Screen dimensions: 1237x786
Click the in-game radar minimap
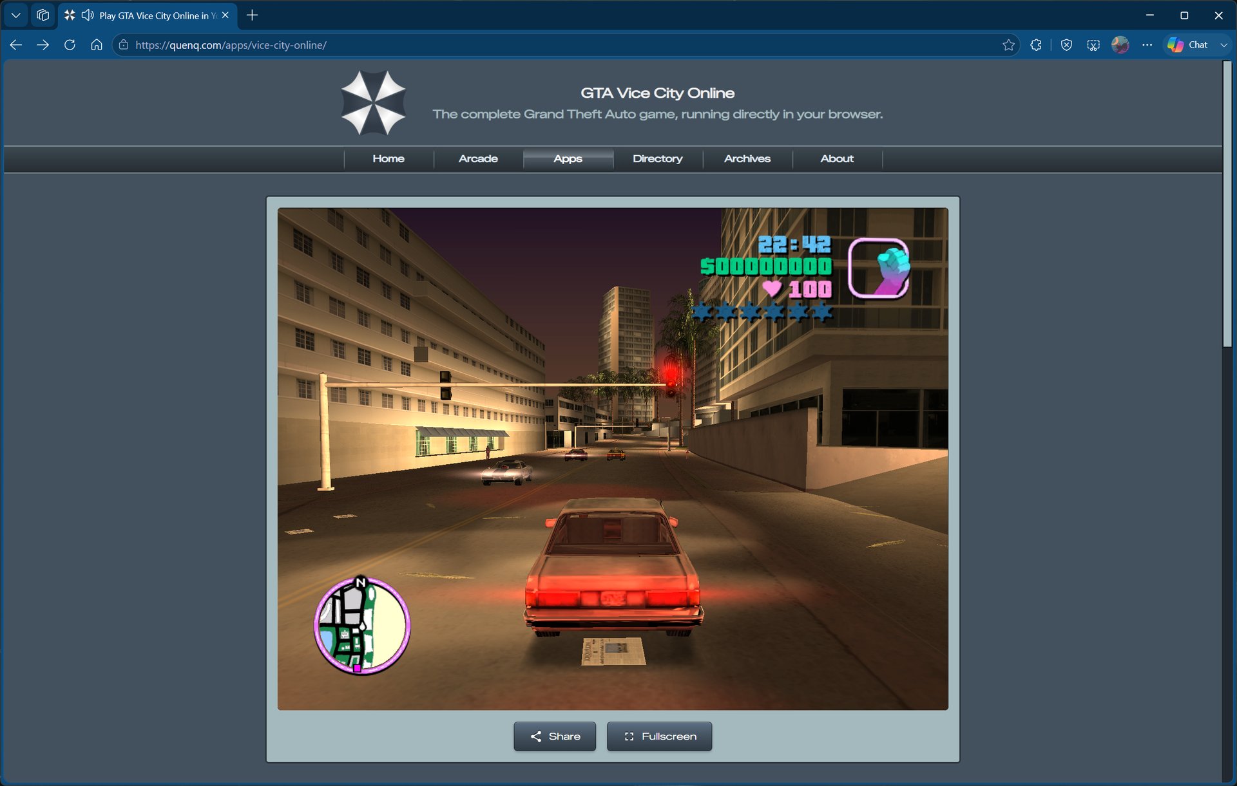point(362,625)
